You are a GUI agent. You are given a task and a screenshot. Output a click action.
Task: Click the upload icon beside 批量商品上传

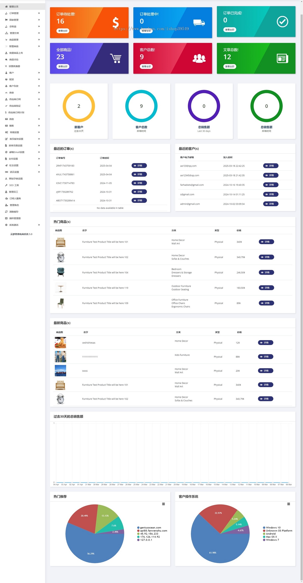(x=6, y=53)
